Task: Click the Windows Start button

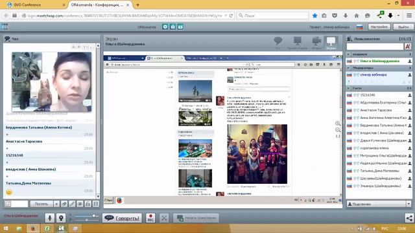Action: pyautogui.click(x=6, y=228)
